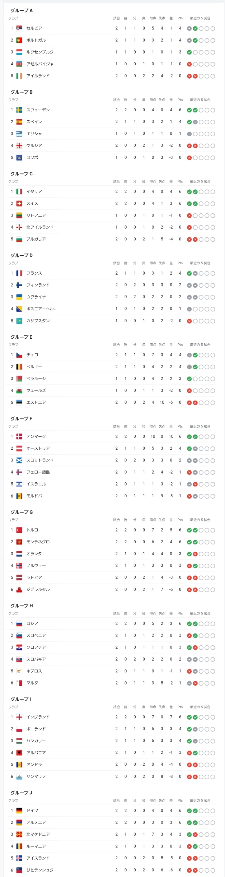Click the Serbia flag icon in Group A
Image resolution: width=225 pixels, height=877 pixels.
19,28
